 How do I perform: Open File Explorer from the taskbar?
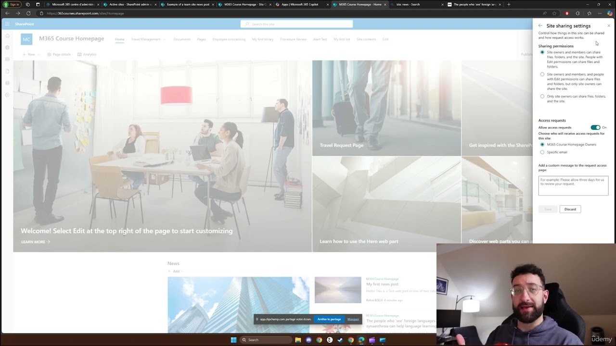coord(298,340)
